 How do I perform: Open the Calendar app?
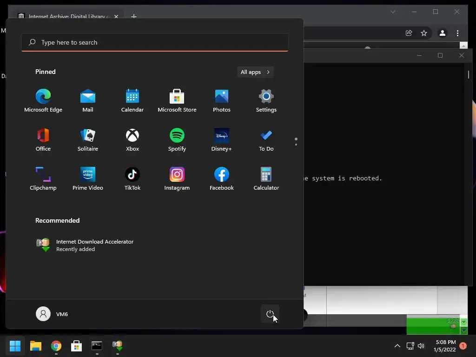(132, 101)
